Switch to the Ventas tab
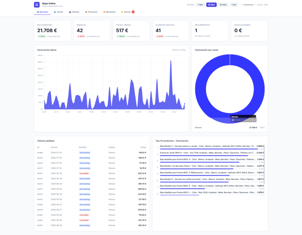Viewport: 302px width, 235px height. coord(59,12)
